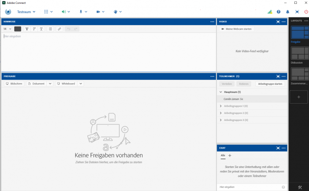This screenshot has width=309, height=191.
Task: Open Video pod options menu (three dots)
Action: 284,22
